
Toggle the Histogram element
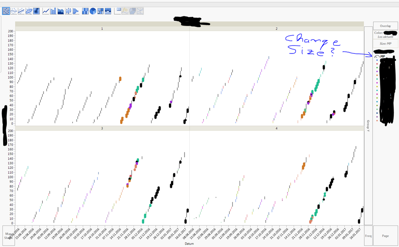coord(76,11)
